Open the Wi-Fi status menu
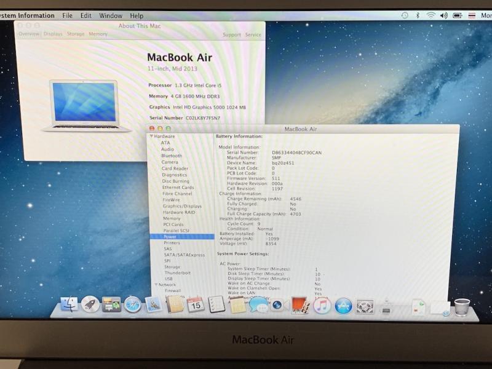Image resolution: width=492 pixels, height=369 pixels. pos(431,15)
